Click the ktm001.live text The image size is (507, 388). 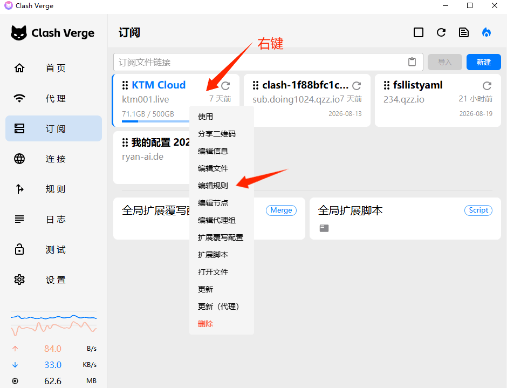click(145, 99)
